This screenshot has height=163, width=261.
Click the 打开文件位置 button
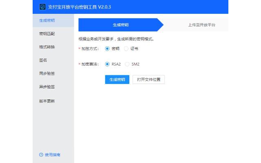pos(148,79)
